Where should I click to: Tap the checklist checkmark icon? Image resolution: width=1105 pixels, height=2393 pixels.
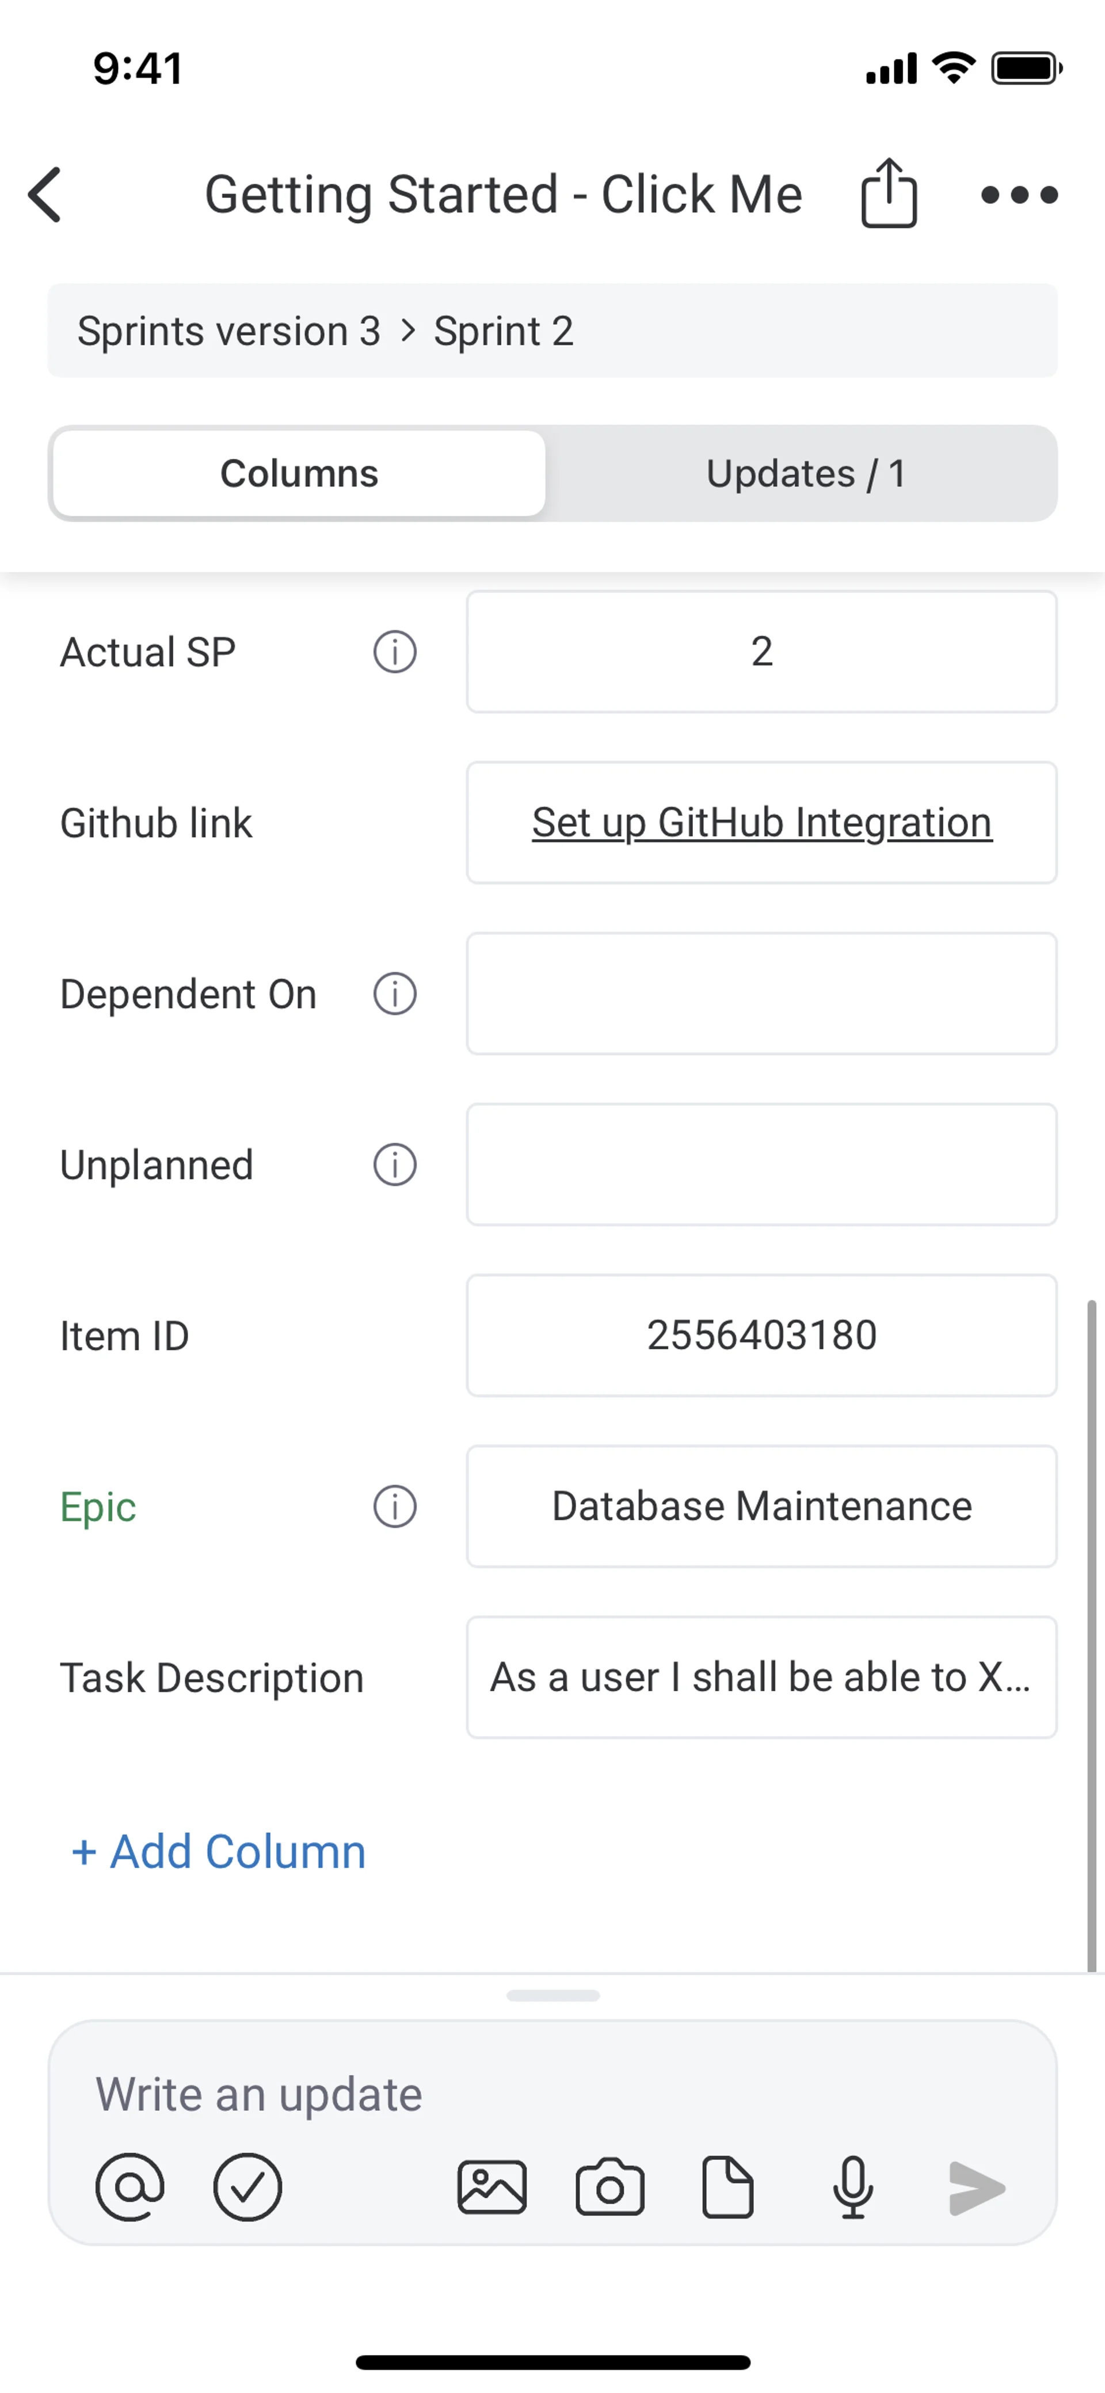(247, 2187)
